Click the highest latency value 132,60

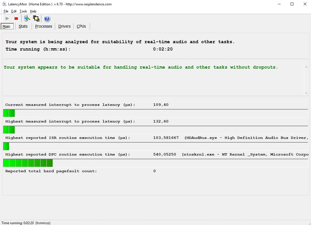pyautogui.click(x=161, y=121)
